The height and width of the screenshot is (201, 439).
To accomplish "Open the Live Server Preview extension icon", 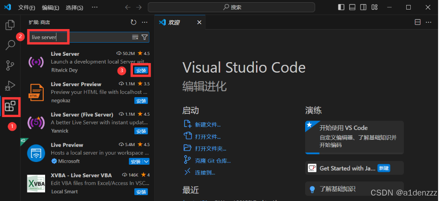I will 36,92.
